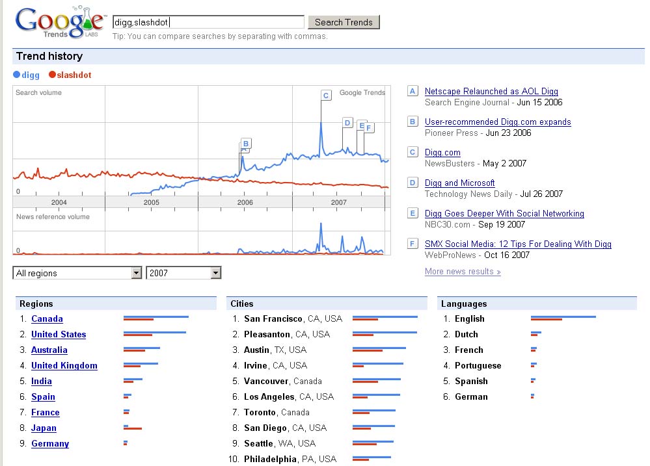Click flag C on the trend chart
The width and height of the screenshot is (650, 466).
[326, 96]
